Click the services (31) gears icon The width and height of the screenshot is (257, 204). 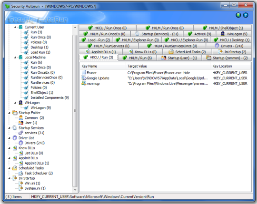[x=21, y=133]
